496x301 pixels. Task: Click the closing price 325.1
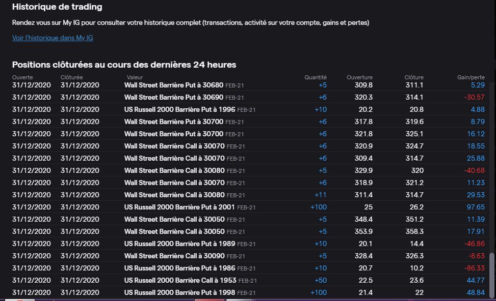coord(414,134)
